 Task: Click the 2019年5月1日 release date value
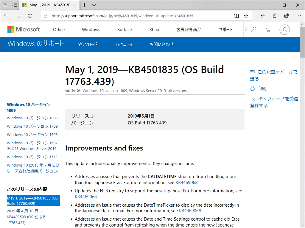tap(141, 116)
